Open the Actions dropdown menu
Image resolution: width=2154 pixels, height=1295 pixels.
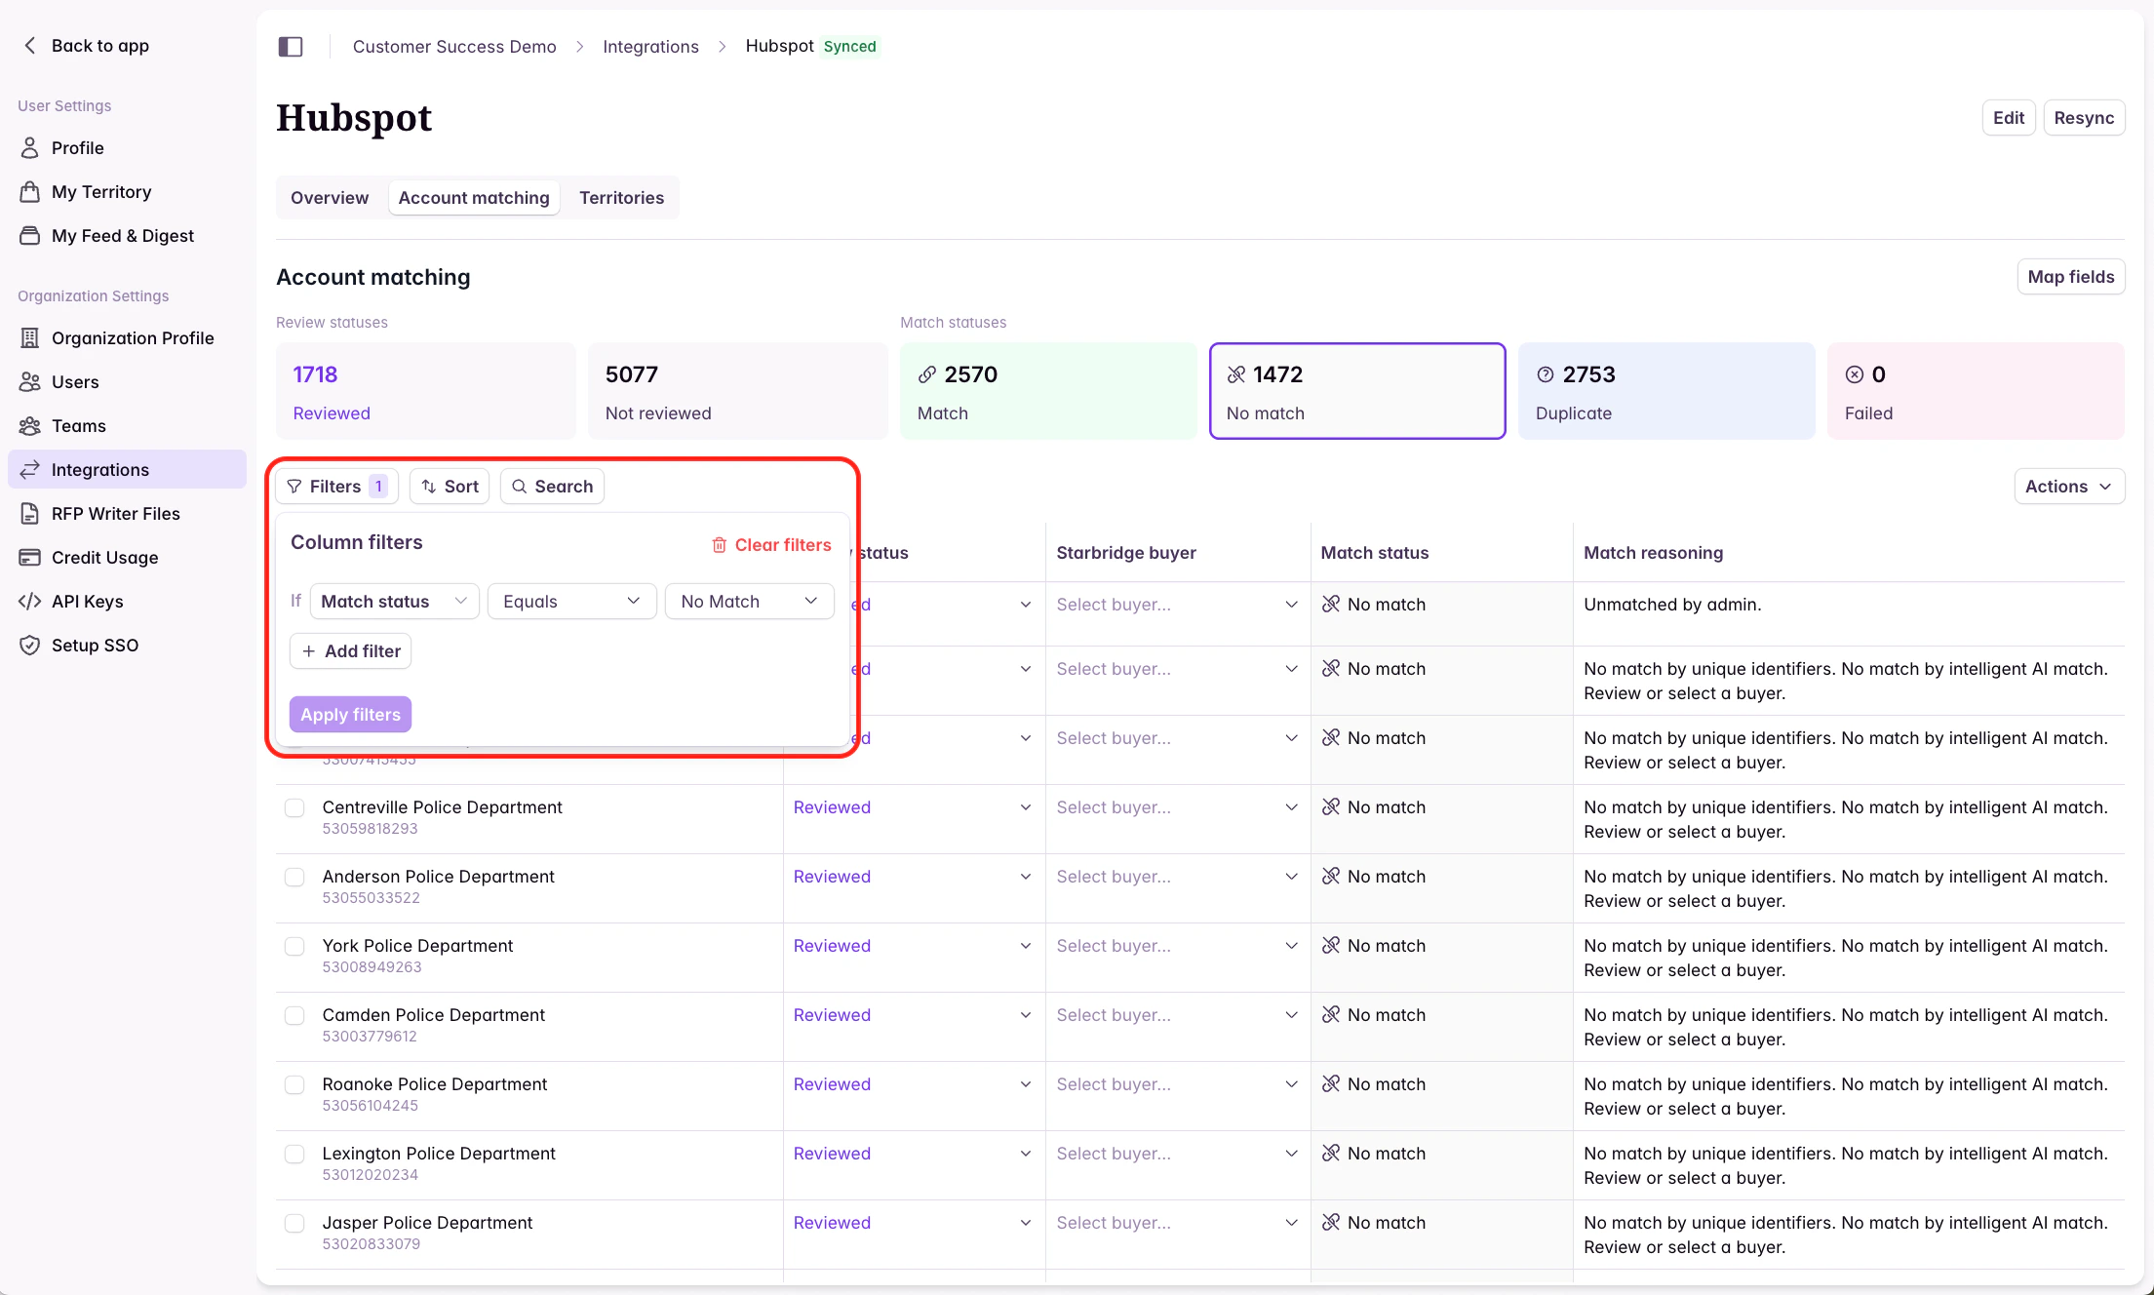[2068, 487]
